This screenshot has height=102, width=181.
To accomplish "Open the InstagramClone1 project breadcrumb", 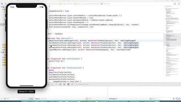I will click(x=51, y=4).
